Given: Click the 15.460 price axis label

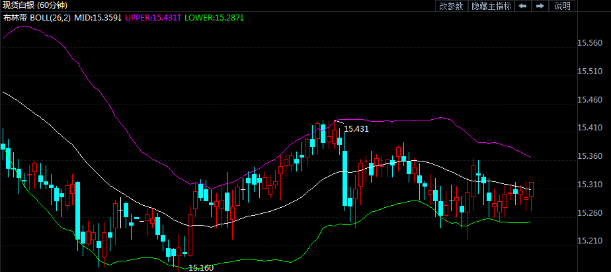Looking at the screenshot, I should coord(589,100).
